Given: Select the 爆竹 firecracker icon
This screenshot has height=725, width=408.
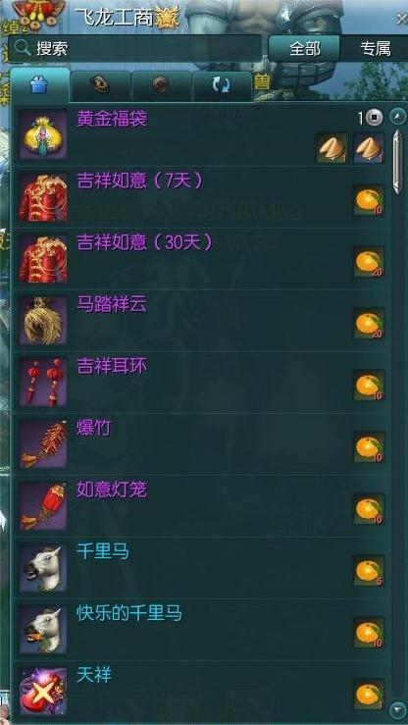Looking at the screenshot, I should click(43, 443).
